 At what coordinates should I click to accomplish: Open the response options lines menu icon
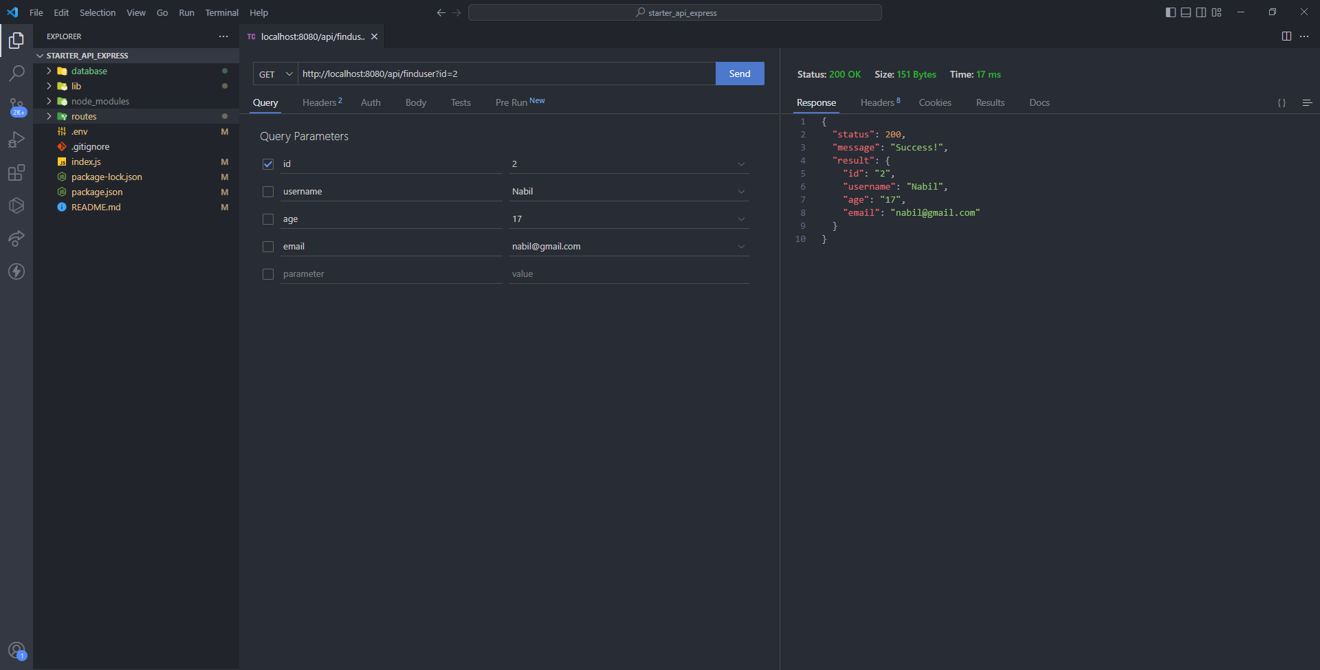[1307, 102]
